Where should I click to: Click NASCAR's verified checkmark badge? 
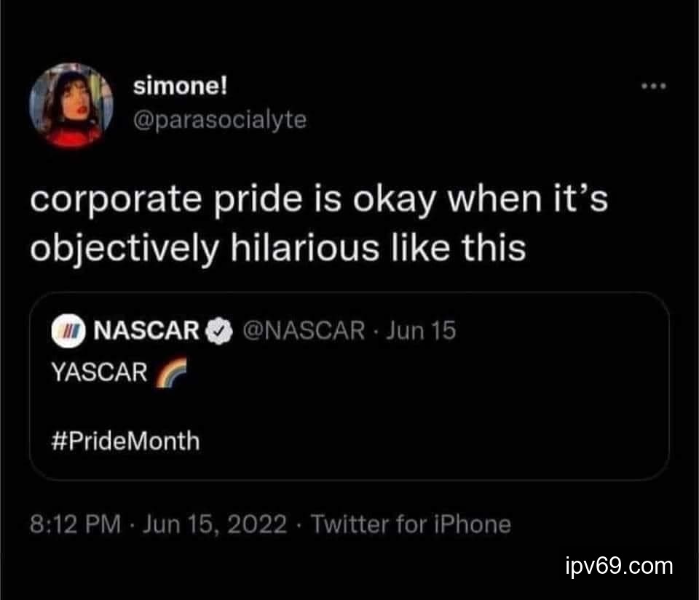click(x=216, y=331)
